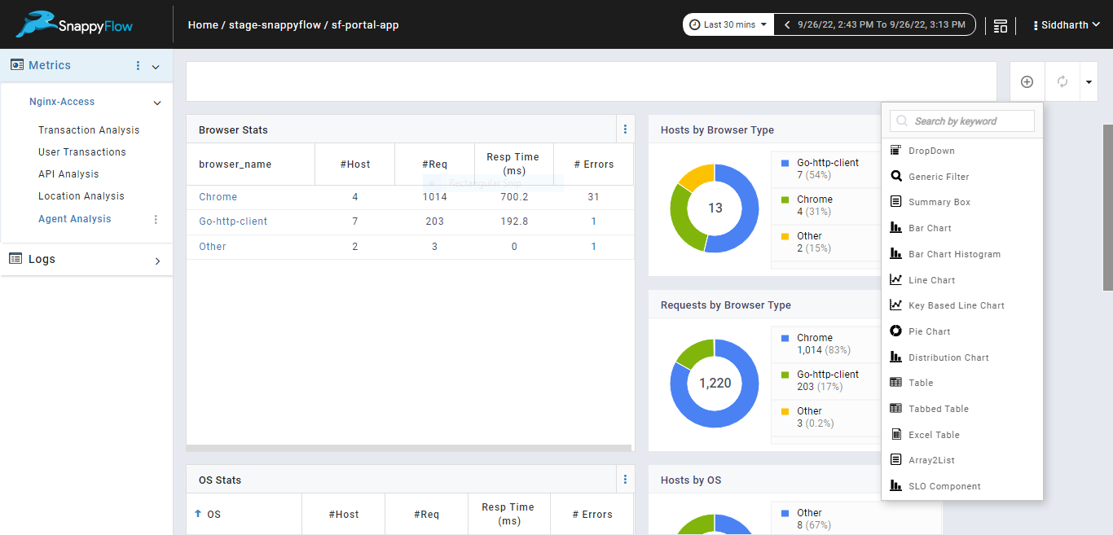Select Tabbed Table from component list

[938, 409]
